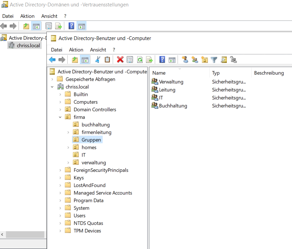The height and width of the screenshot is (249, 292).
Task: Select the Users container in tree
Action: coord(79,216)
